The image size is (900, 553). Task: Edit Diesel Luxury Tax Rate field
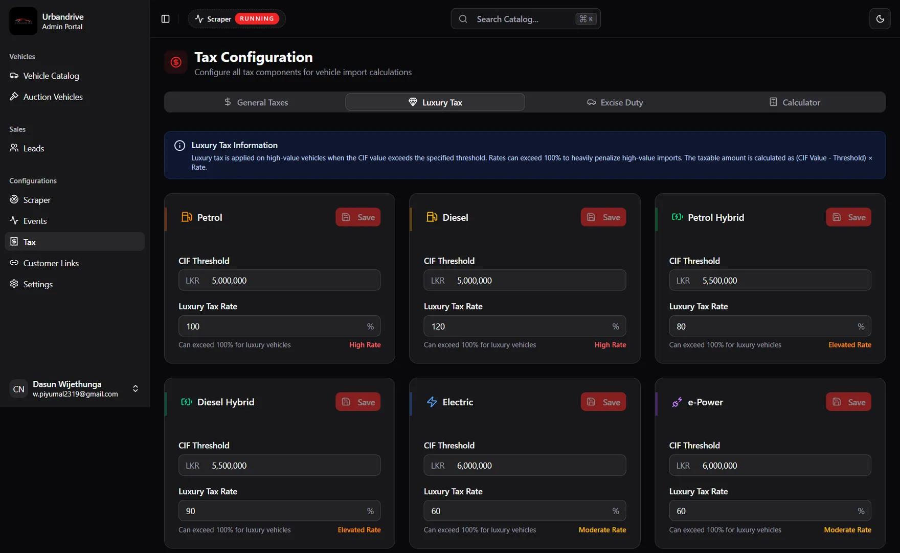point(525,326)
